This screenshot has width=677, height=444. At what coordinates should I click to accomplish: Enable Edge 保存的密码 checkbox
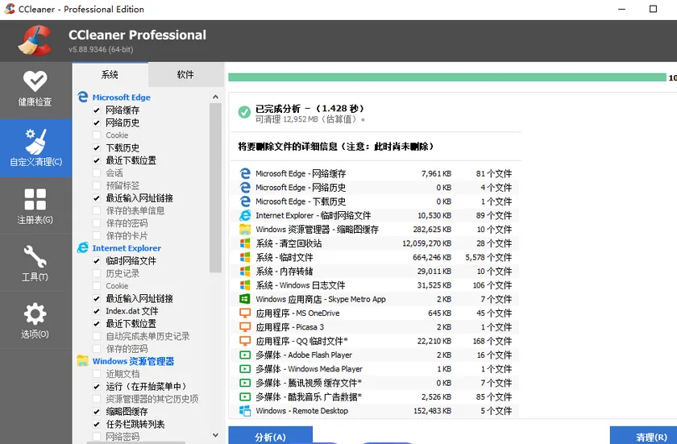pos(97,223)
